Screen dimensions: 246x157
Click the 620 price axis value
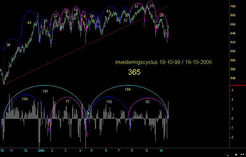pyautogui.click(x=233, y=42)
